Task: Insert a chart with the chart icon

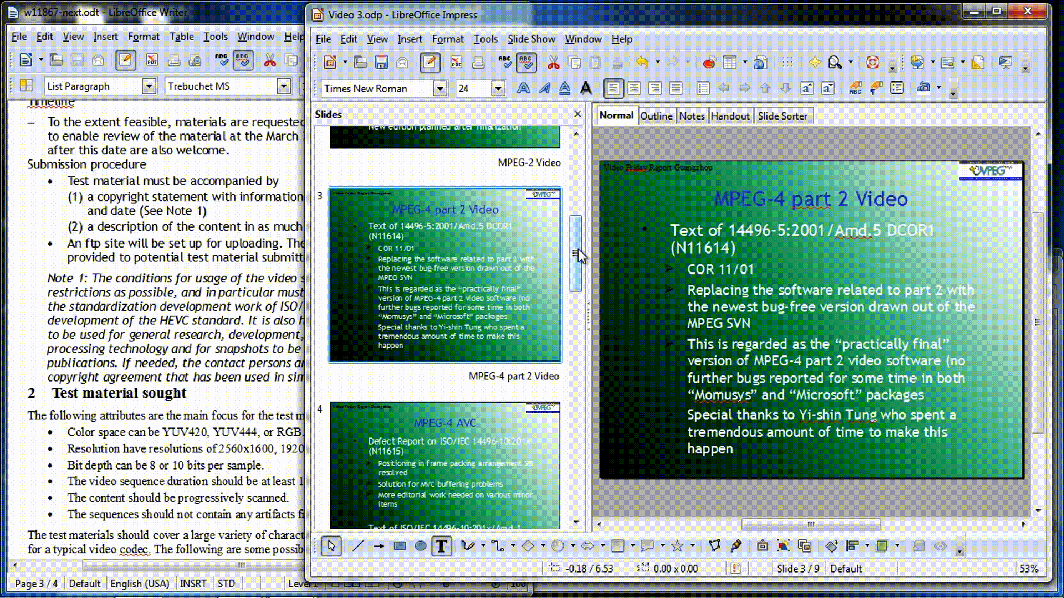Action: [709, 63]
